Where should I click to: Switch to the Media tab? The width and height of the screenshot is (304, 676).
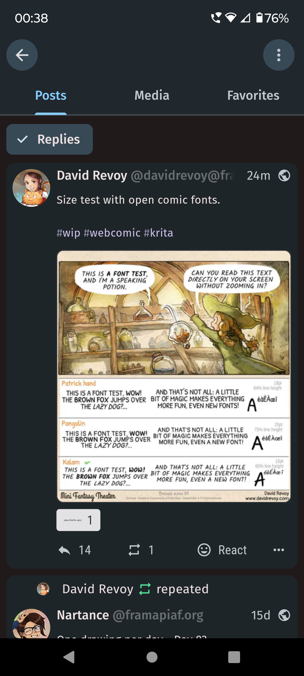(152, 95)
